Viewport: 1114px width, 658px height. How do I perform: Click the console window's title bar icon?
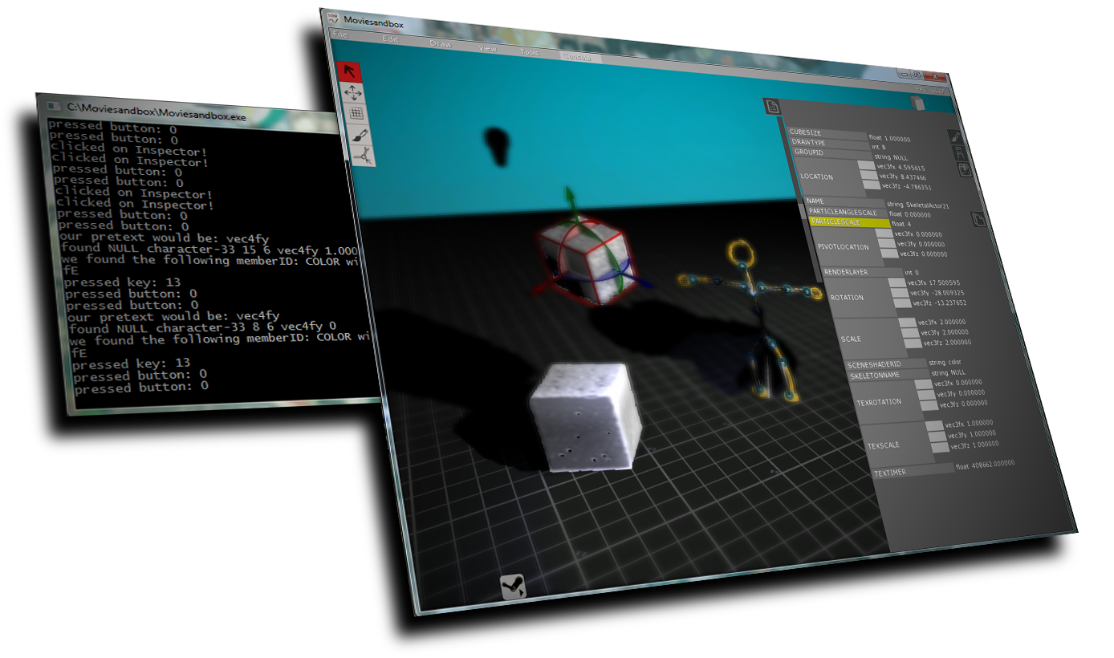(54, 107)
